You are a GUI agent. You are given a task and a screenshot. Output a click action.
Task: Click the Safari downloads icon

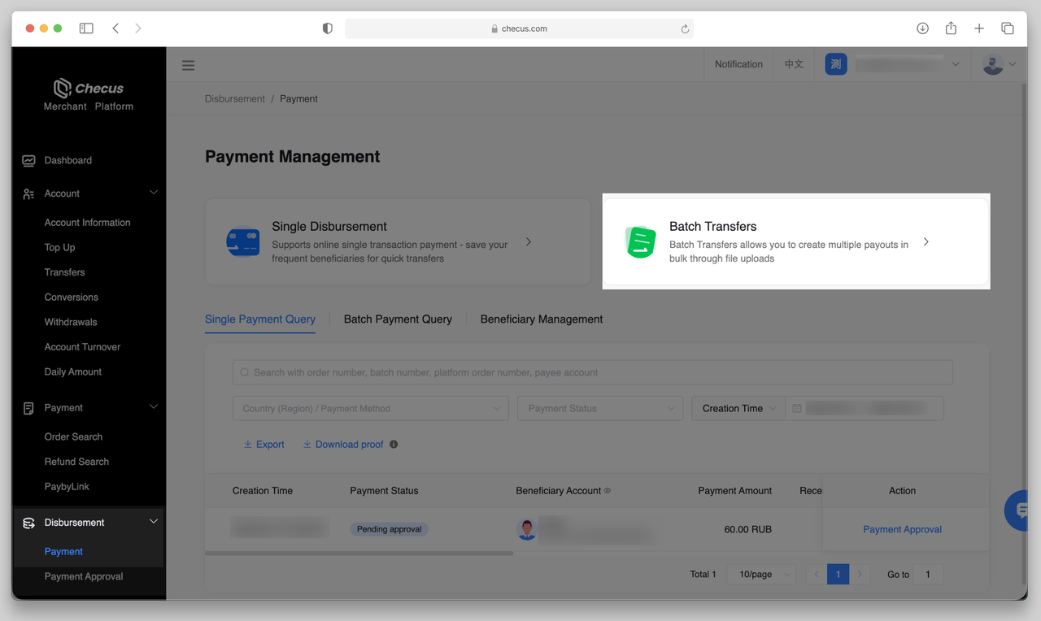point(922,28)
